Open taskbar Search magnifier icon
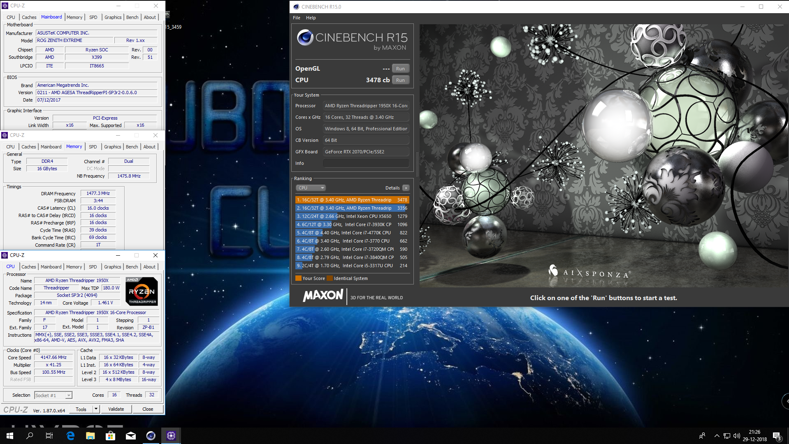789x444 pixels. (x=30, y=436)
